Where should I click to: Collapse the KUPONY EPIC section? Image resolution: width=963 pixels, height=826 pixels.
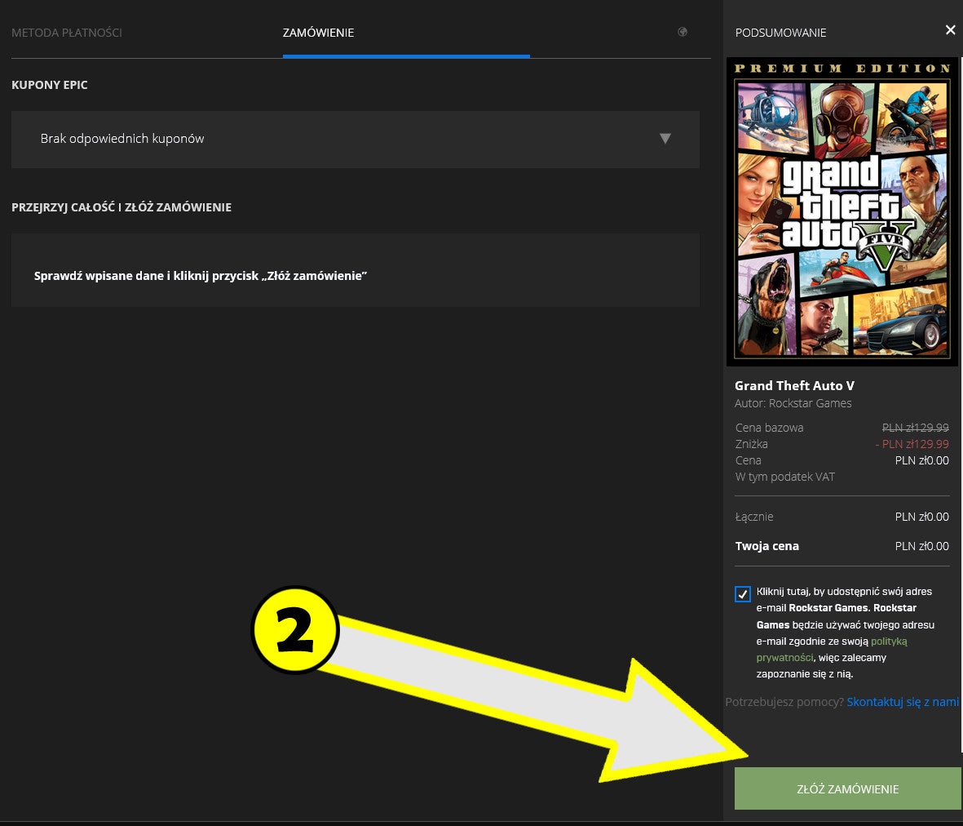click(x=49, y=84)
